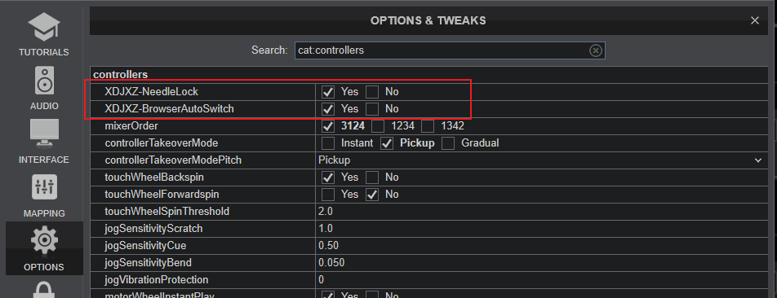This screenshot has height=298, width=777.
Task: Edit the jogSensitivityBend value 0.050
Action: tap(541, 262)
